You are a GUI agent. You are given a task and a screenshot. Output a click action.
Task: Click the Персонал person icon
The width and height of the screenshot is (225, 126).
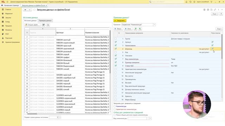[3, 38]
